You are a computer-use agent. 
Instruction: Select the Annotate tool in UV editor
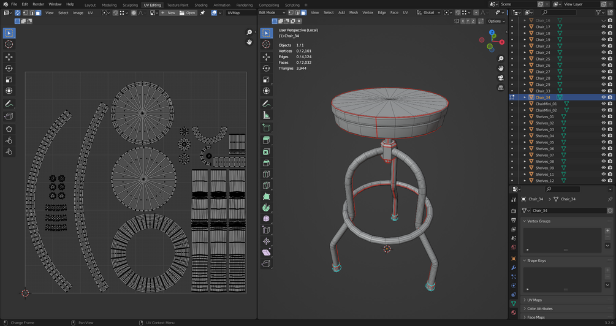9,104
